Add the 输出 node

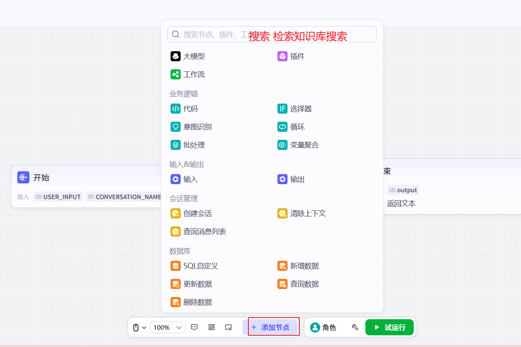291,179
